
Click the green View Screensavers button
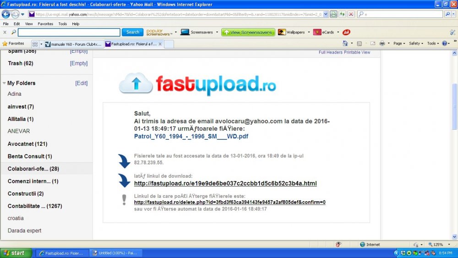coord(248,32)
